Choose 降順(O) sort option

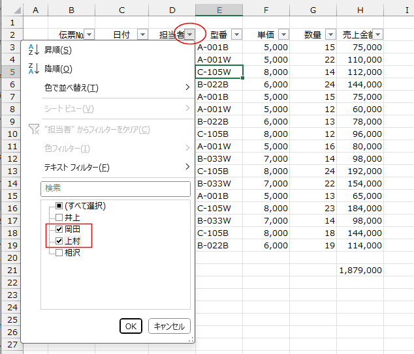108,69
